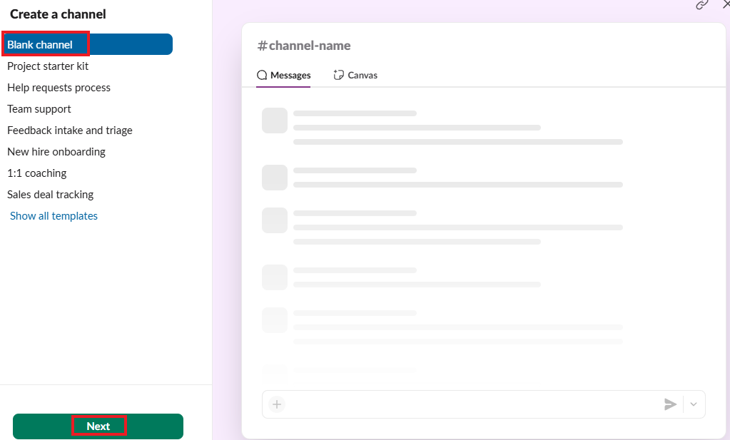The width and height of the screenshot is (730, 440).
Task: Open the Show all templates link
Action: point(54,215)
